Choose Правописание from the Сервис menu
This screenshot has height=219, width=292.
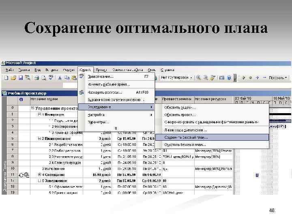coord(116,77)
